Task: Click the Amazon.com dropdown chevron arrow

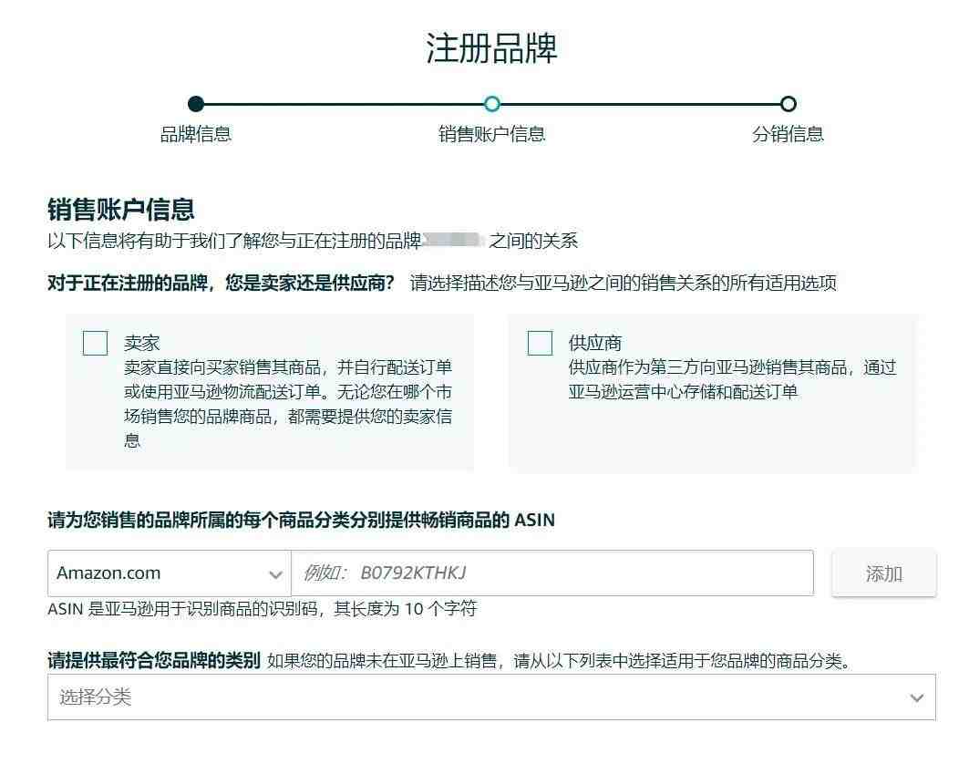Action: point(275,574)
